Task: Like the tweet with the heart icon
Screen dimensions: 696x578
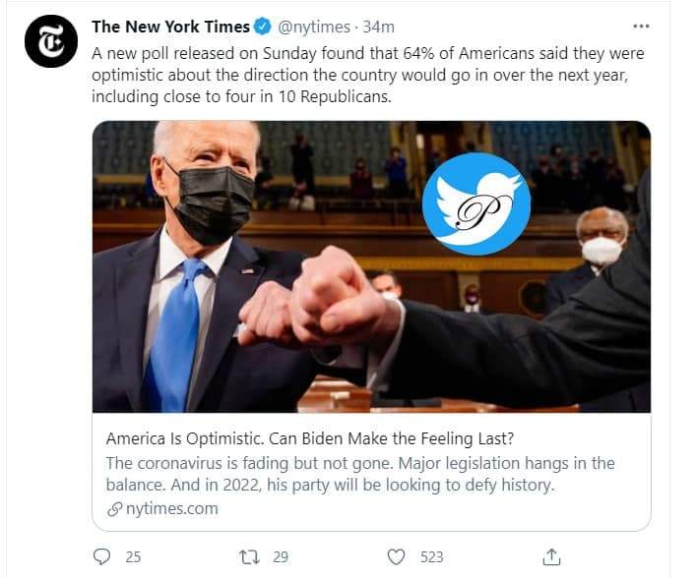Action: [396, 557]
